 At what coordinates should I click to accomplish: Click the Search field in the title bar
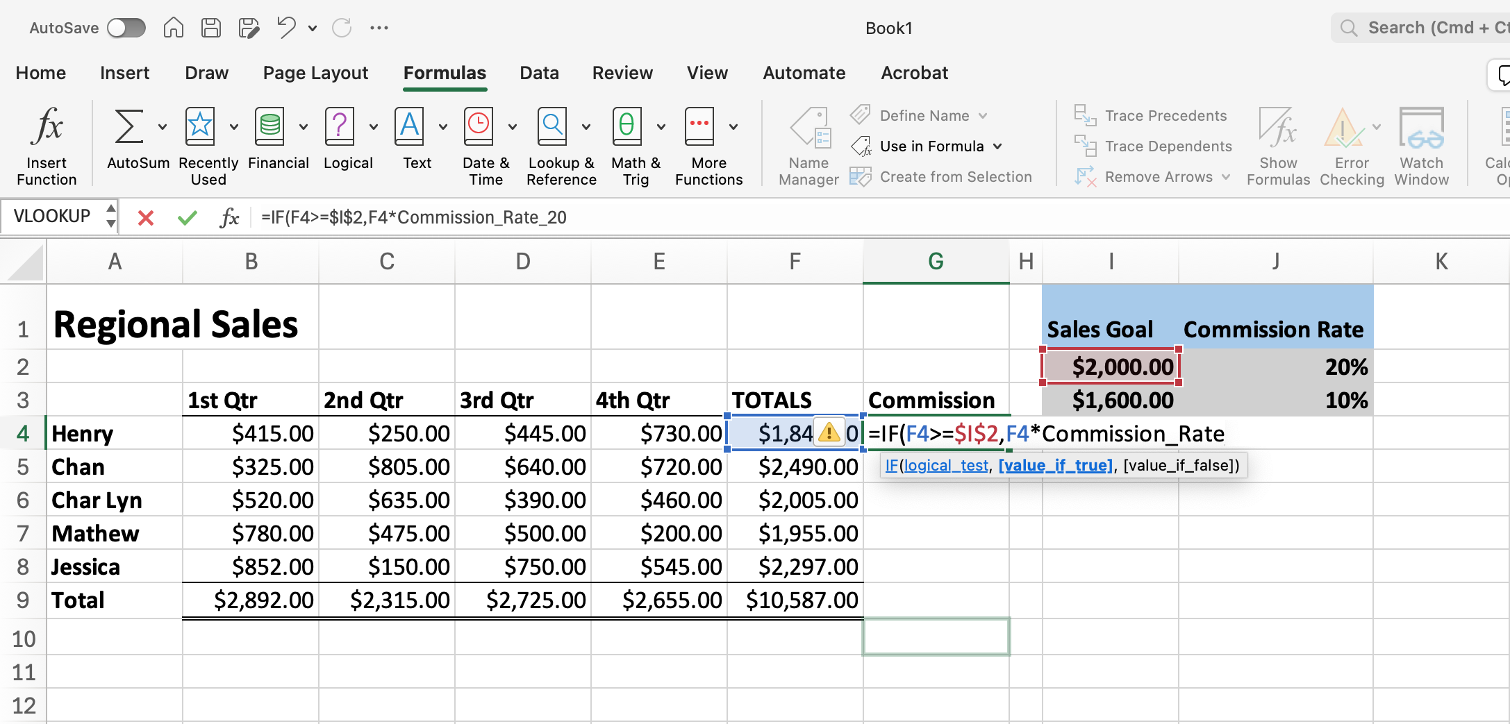pos(1420,28)
